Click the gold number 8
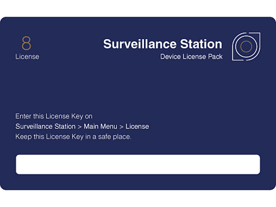The width and height of the screenshot is (276, 207). tap(26, 44)
